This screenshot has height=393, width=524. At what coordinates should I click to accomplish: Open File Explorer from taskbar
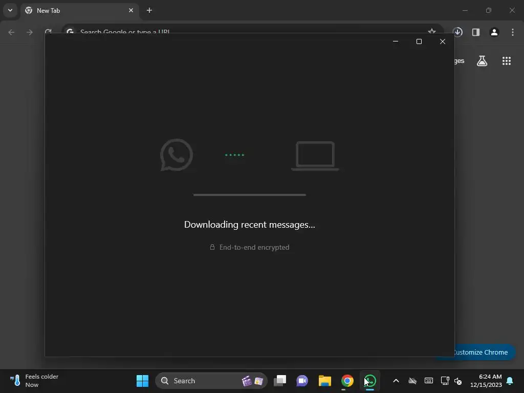coord(324,381)
